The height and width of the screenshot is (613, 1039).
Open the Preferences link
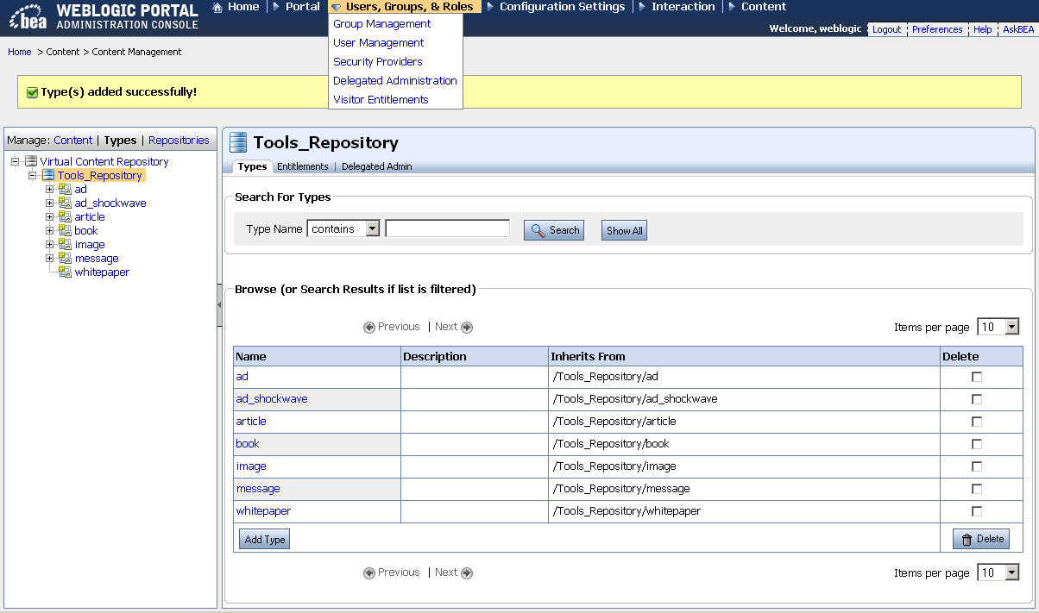(x=937, y=29)
